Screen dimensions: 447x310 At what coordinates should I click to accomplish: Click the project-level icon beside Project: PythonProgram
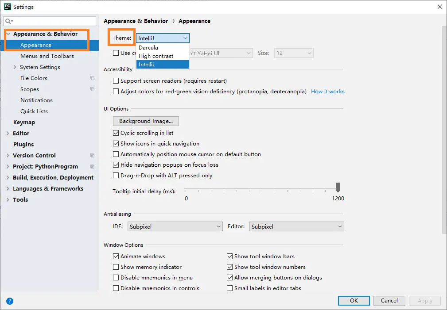click(92, 167)
